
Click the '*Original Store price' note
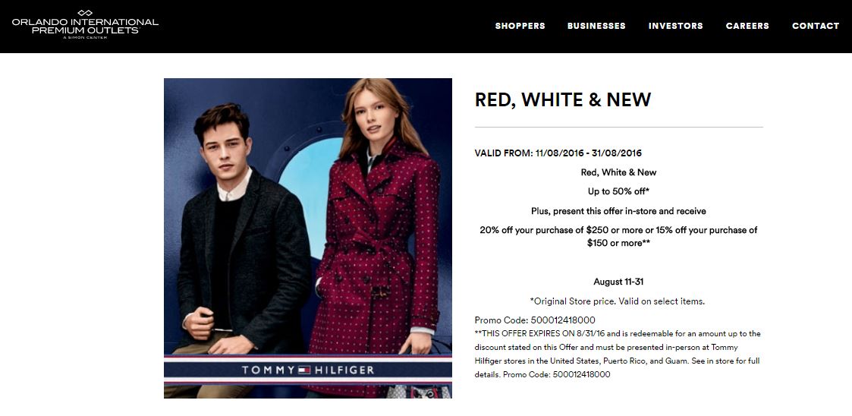(x=618, y=301)
